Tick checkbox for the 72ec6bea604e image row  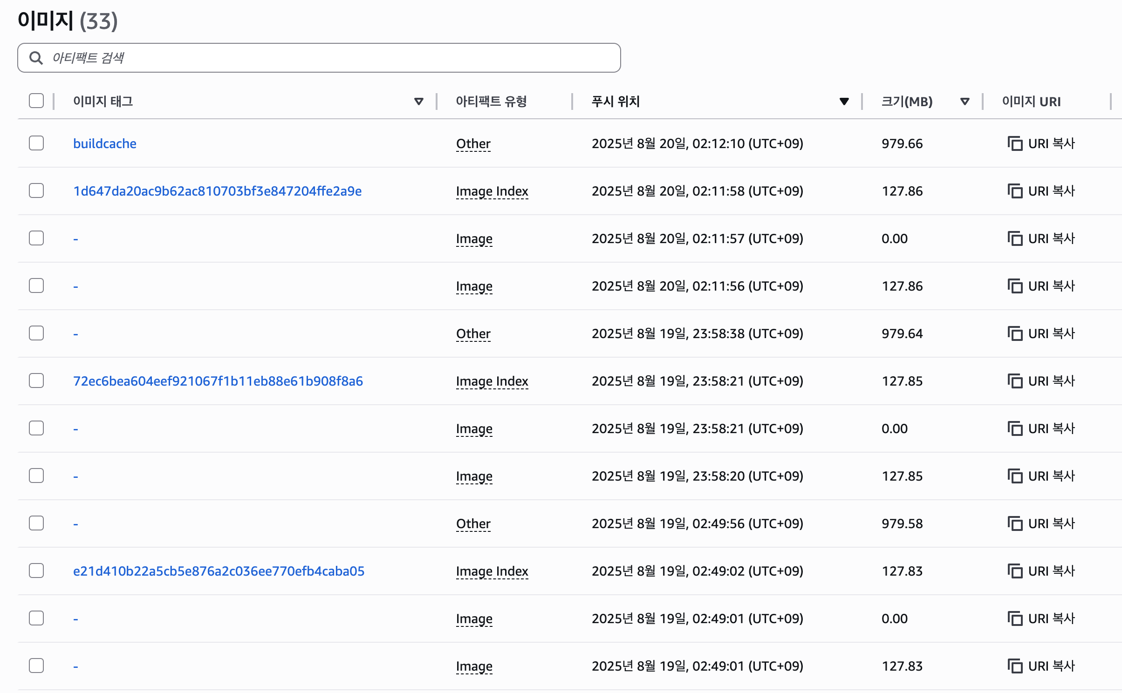click(36, 380)
